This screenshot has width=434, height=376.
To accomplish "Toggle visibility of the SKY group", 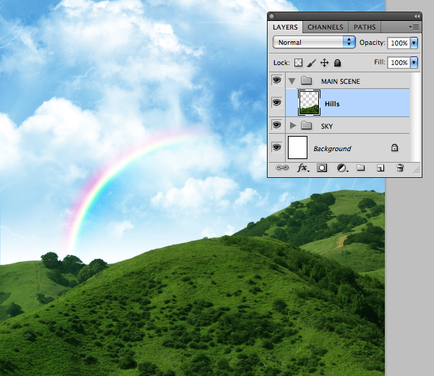I will [x=276, y=125].
